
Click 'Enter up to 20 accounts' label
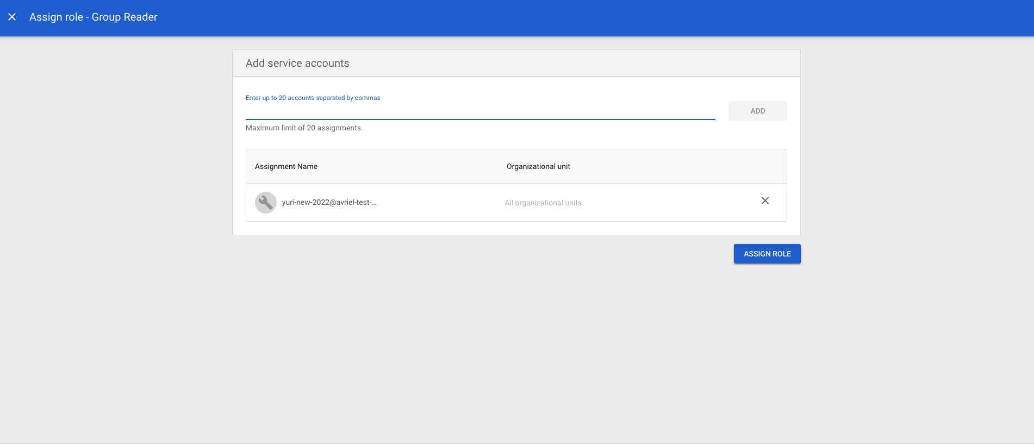(x=313, y=98)
